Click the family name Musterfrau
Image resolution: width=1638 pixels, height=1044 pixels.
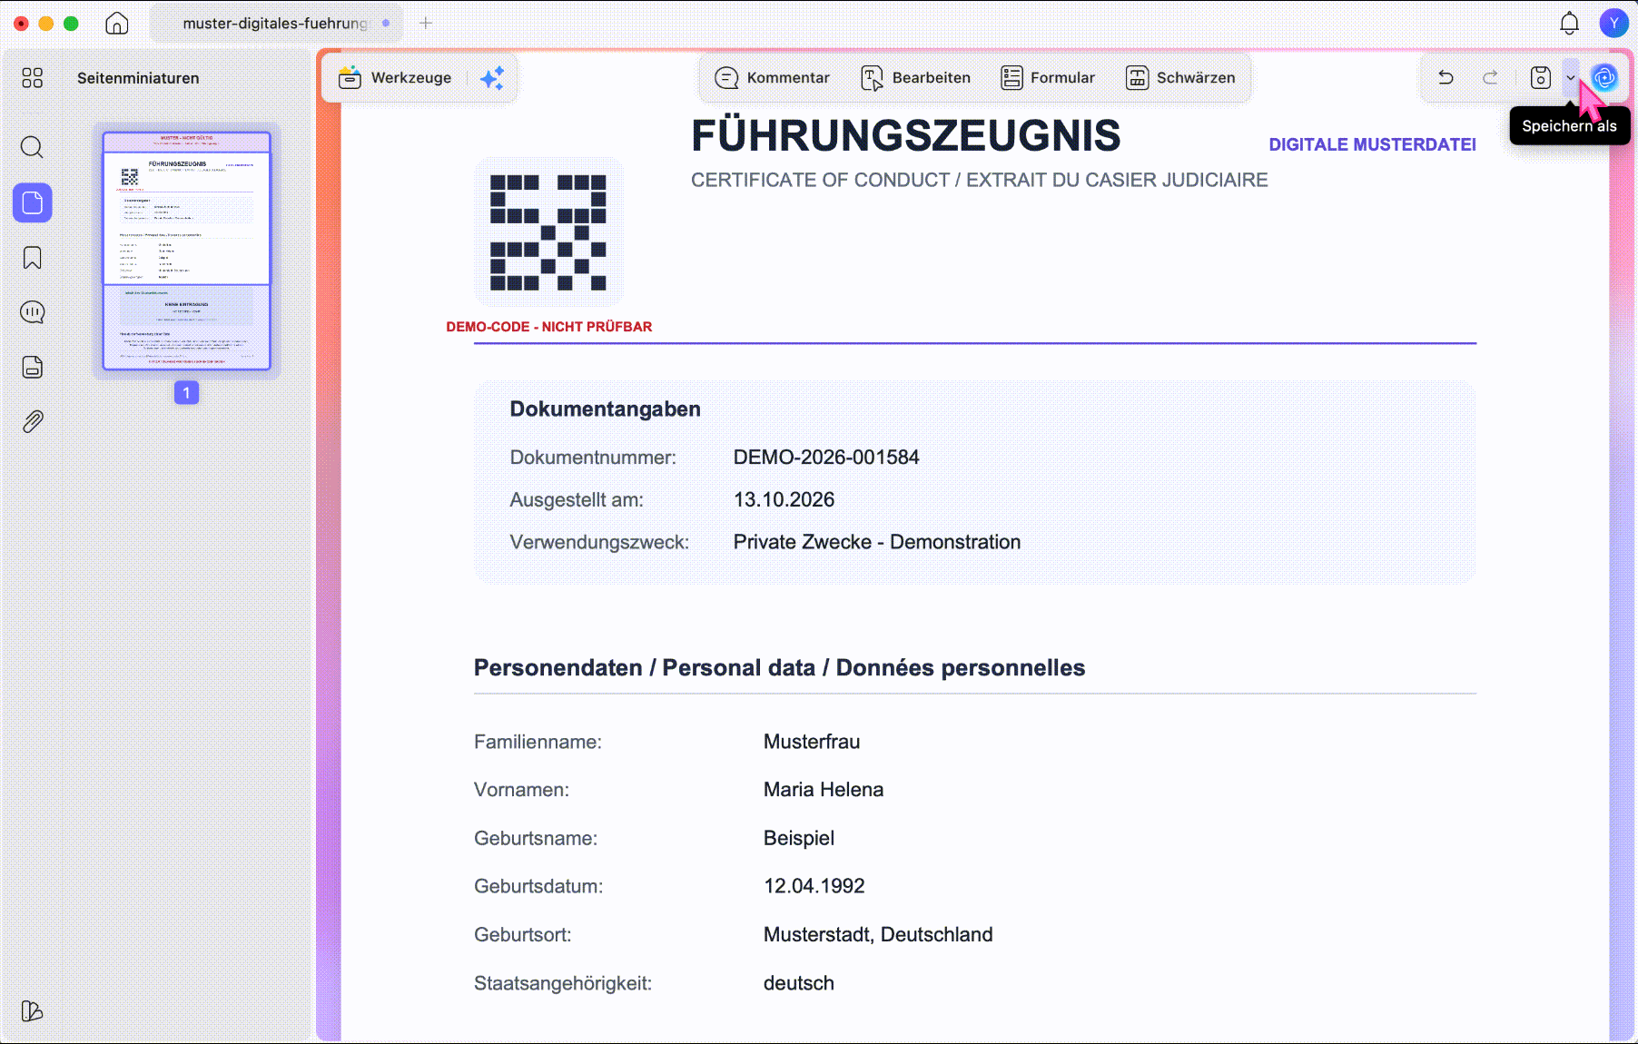tap(812, 742)
